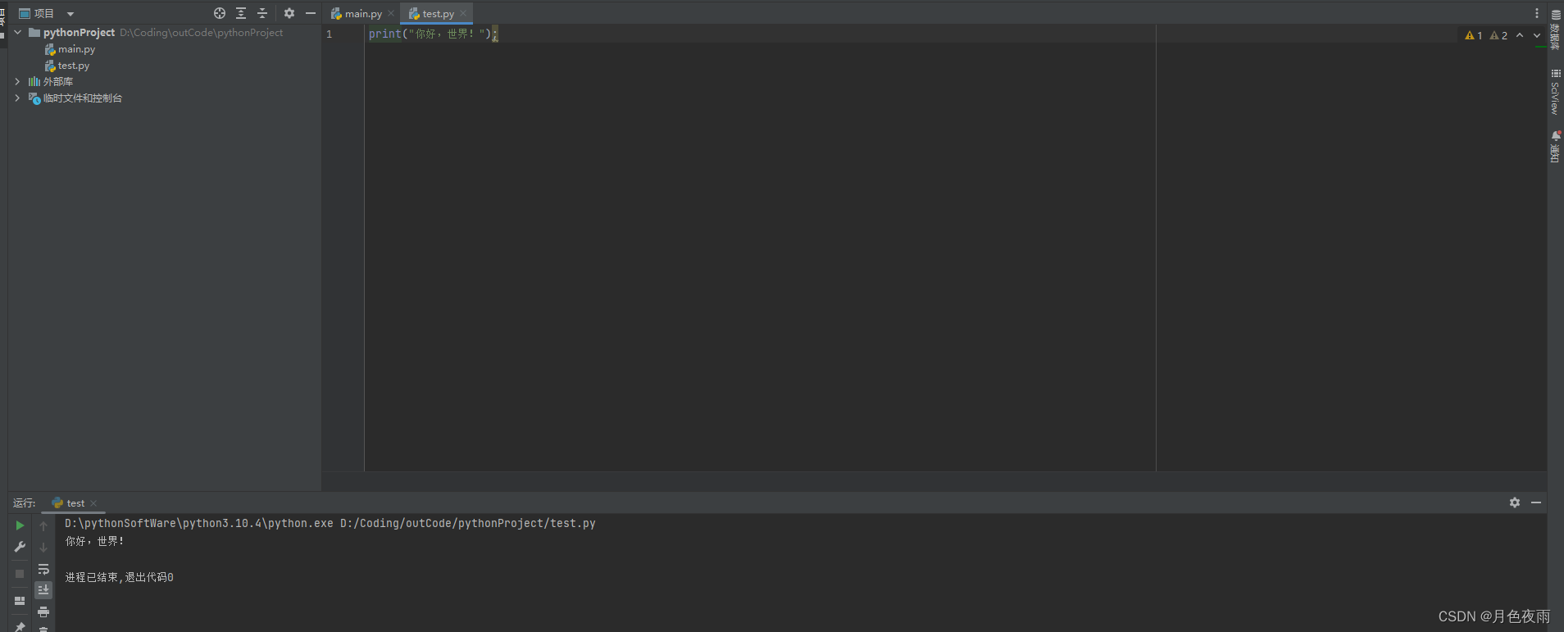Open the SciView side panel
Viewport: 1564px width, 632px height.
tap(1556, 92)
